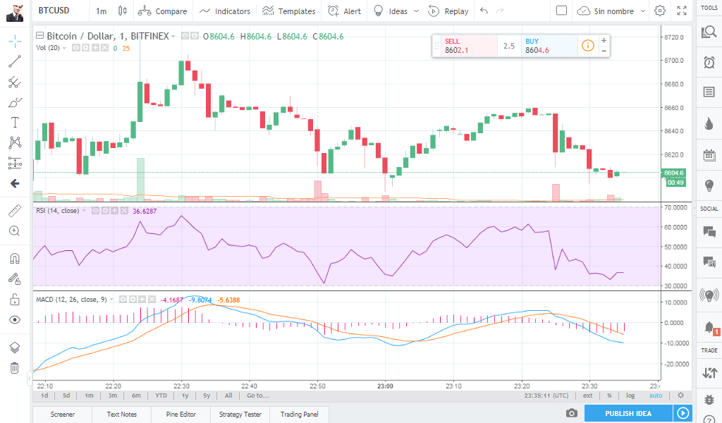The width and height of the screenshot is (722, 423).
Task: Open the Strategy Tester tab
Action: pos(239,415)
